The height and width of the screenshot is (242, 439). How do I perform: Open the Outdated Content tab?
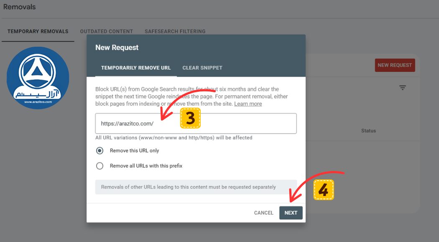pos(106,31)
